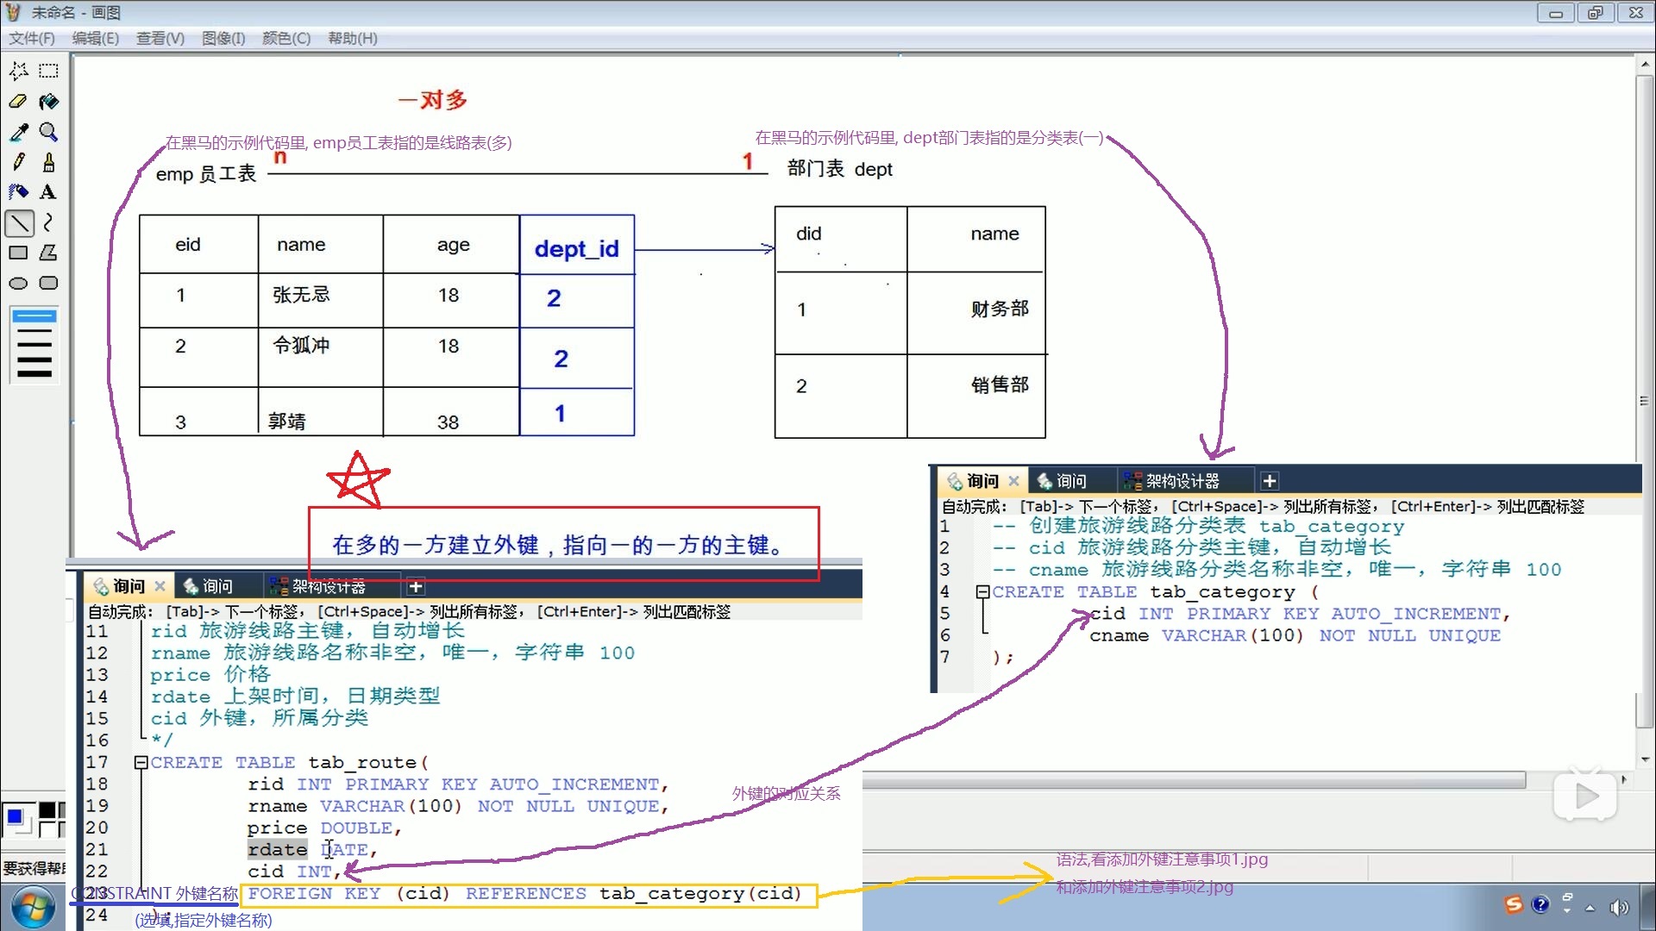Image resolution: width=1656 pixels, height=931 pixels.
Task: Pick the Fill With Color bucket
Action: tap(49, 102)
